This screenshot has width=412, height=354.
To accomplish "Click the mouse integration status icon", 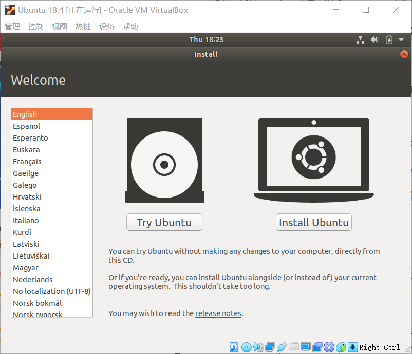I will click(x=341, y=347).
